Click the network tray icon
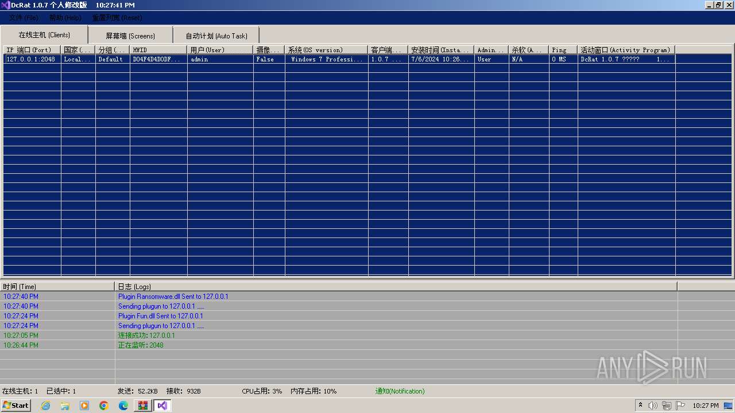The width and height of the screenshot is (735, 413). point(667,406)
